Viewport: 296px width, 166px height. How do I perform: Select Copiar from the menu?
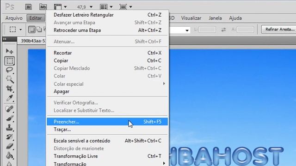(x=107, y=60)
